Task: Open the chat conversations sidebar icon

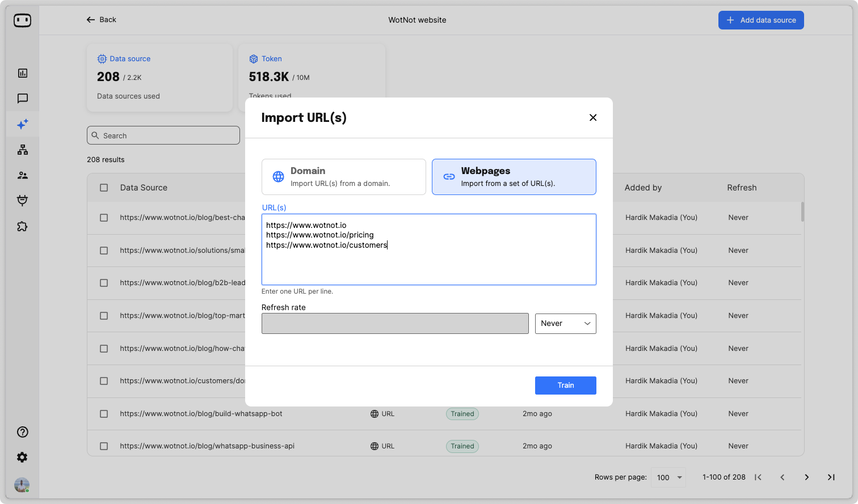Action: (23, 99)
